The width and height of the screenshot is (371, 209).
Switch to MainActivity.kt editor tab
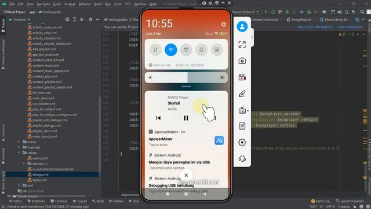333,20
